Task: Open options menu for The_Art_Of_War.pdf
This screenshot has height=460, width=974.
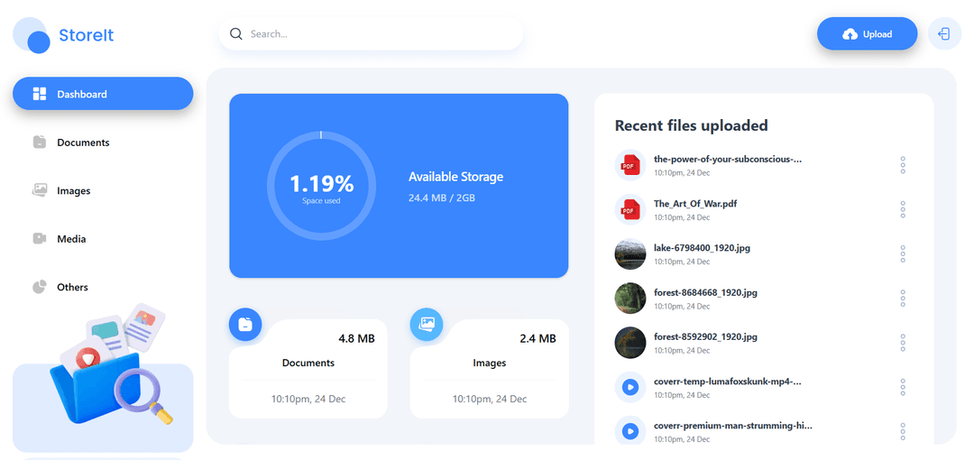Action: (903, 209)
